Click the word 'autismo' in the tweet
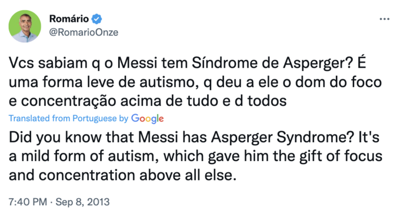This screenshot has height=217, width=400. [169, 82]
